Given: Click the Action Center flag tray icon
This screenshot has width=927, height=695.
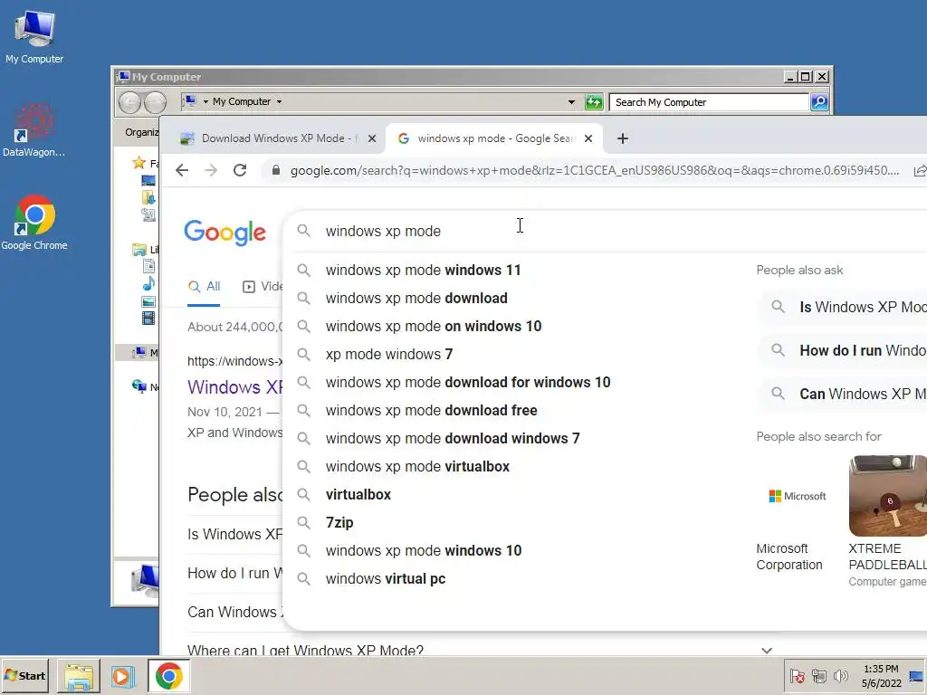Looking at the screenshot, I should click(797, 675).
